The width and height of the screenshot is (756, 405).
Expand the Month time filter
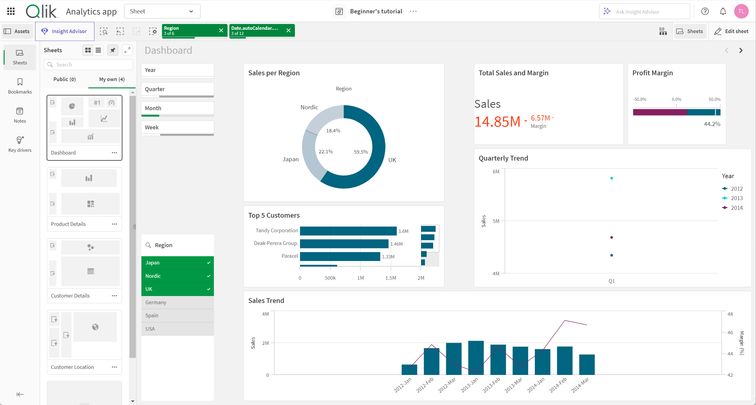point(177,108)
